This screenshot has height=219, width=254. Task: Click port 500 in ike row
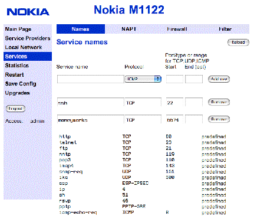tap(170, 177)
